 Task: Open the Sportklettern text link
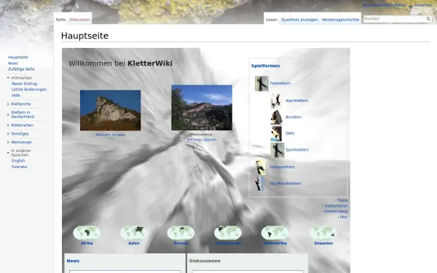[x=297, y=149]
